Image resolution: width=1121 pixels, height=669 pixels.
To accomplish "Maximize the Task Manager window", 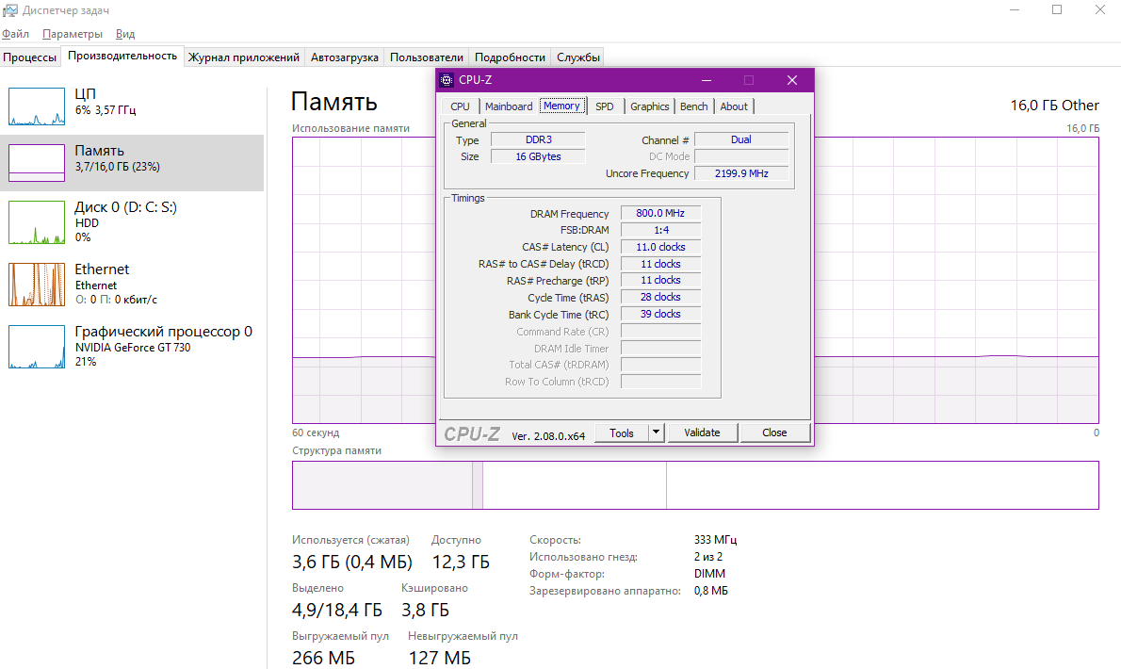I will pos(1057,10).
